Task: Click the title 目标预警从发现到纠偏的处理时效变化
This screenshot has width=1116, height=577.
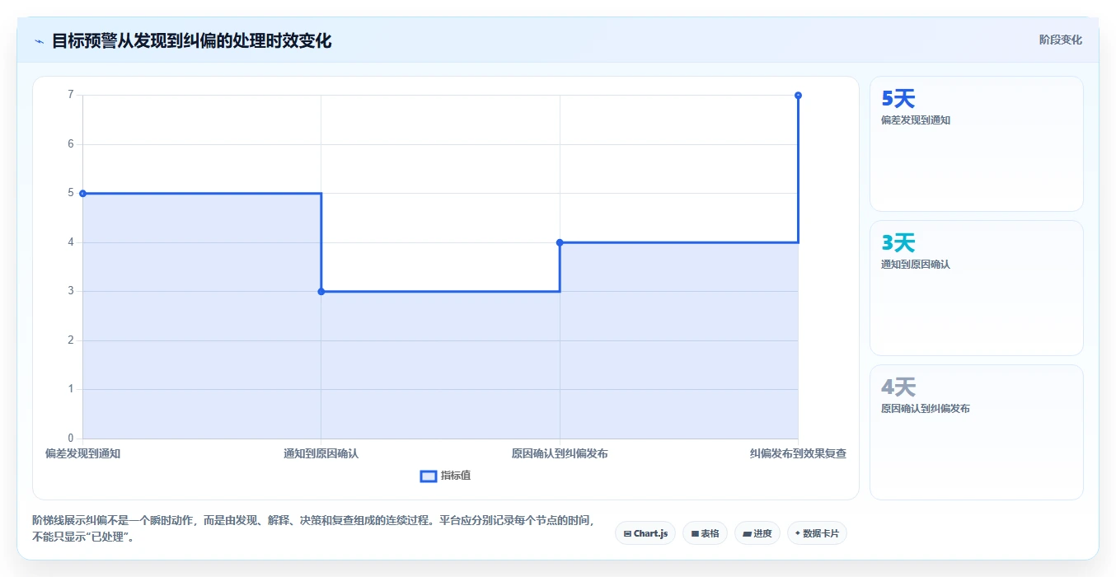Action: [x=192, y=40]
